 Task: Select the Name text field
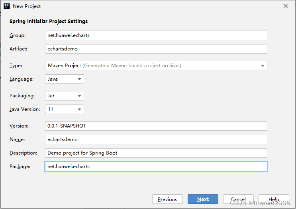coord(156,139)
